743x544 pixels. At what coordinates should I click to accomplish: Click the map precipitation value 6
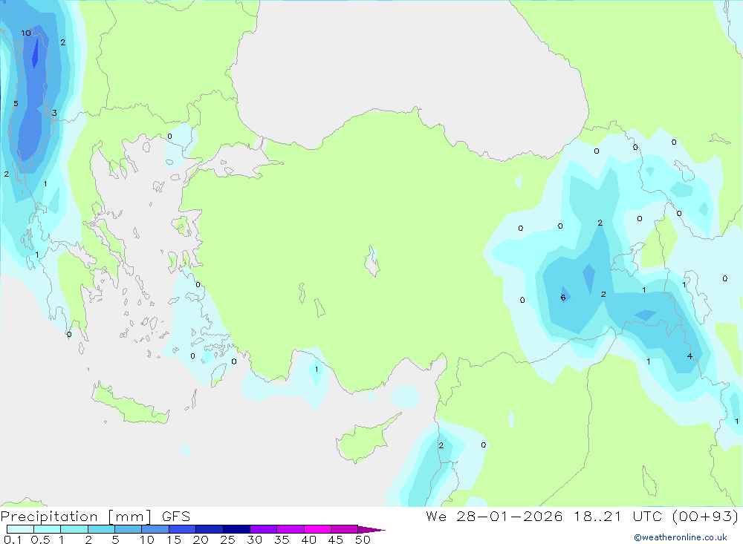[563, 298]
